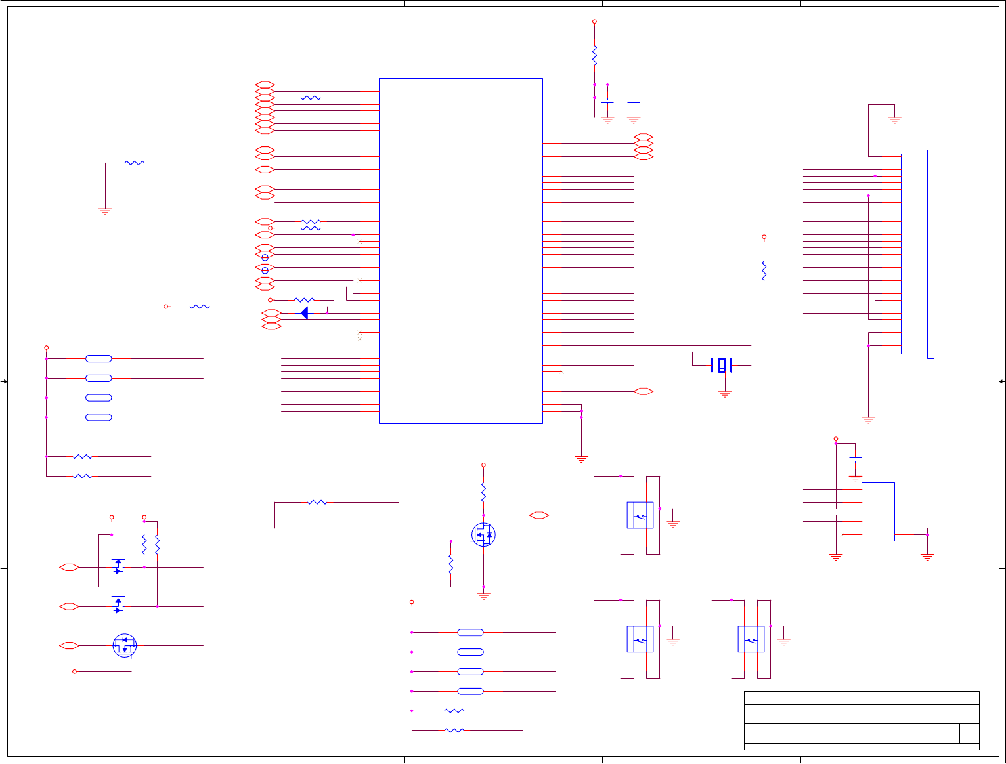This screenshot has height=764, width=1006.
Task: Select the circled MOSFET in the lower-left circuit
Action: click(124, 646)
